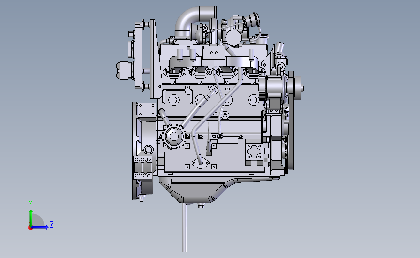The image size is (420, 258).
Task: Select the cross-shaped cover on the lower right block
Action: click(x=254, y=152)
